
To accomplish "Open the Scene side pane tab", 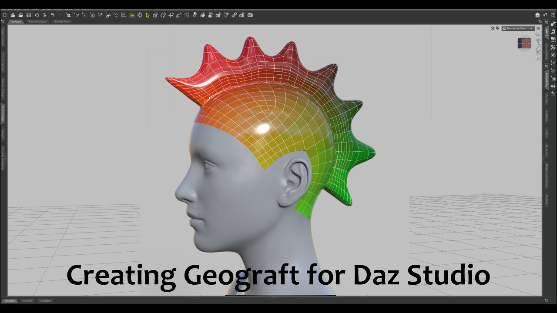I will pos(547,33).
